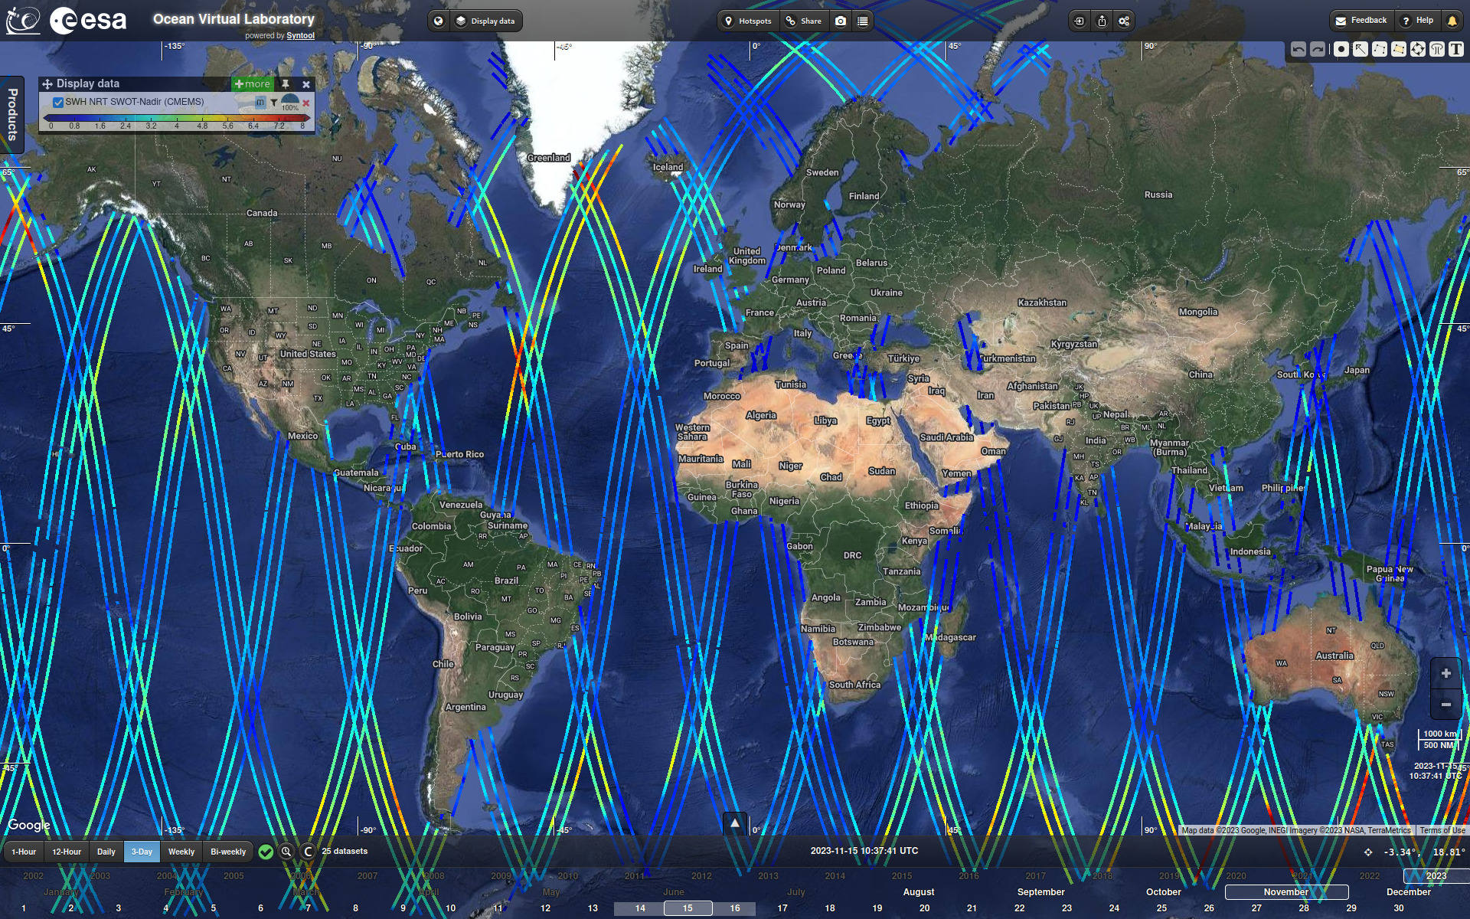The image size is (1470, 919).
Task: Select year 2023 on the timeline
Action: pos(1436,875)
